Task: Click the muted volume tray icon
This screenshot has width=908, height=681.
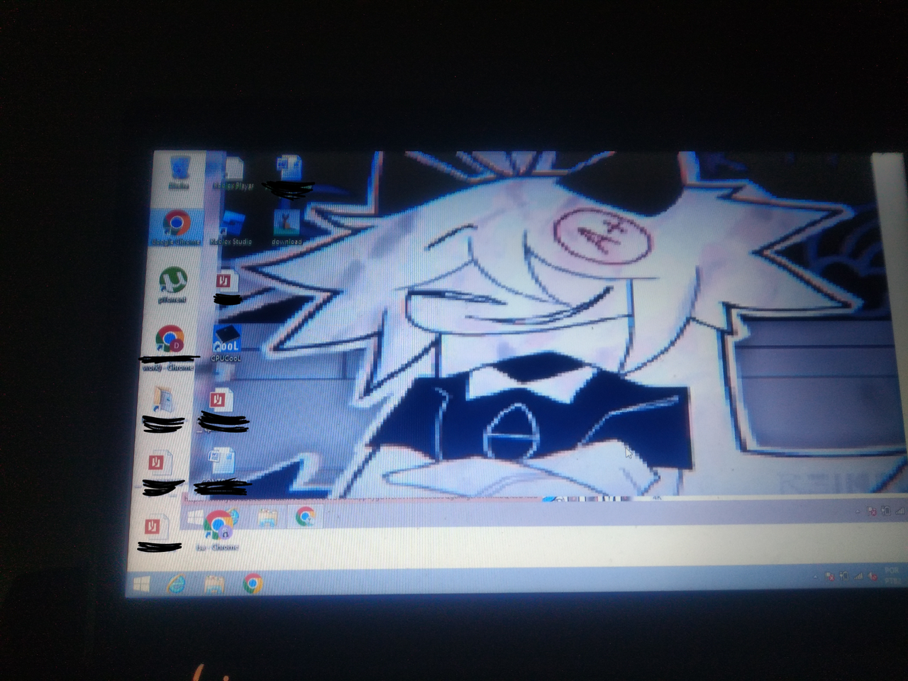Action: 873,577
